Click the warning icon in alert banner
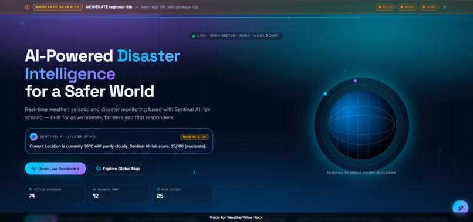This screenshot has height=222, width=473. pos(27,7)
